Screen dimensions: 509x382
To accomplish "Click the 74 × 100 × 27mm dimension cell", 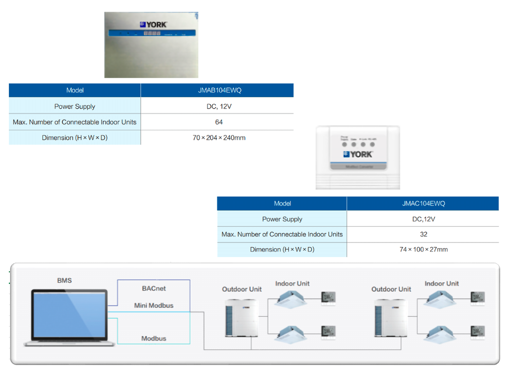I will click(423, 249).
